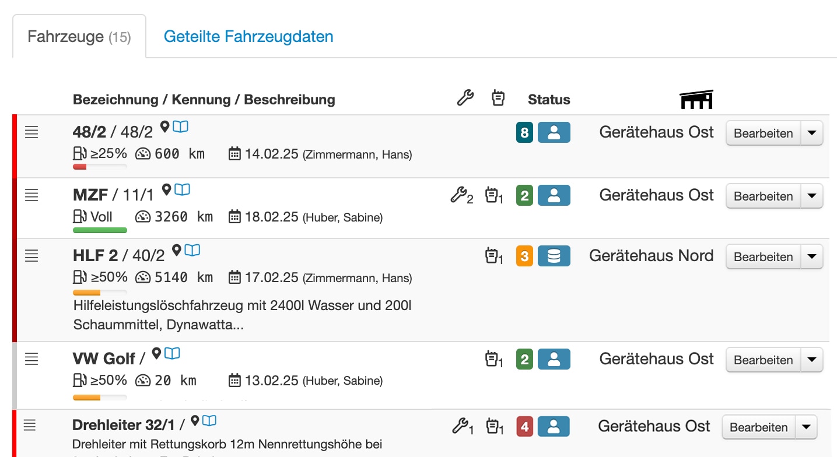The width and height of the screenshot is (837, 457).
Task: Expand the Bearbeiten dropdown arrow for HLF 2
Action: coord(812,256)
